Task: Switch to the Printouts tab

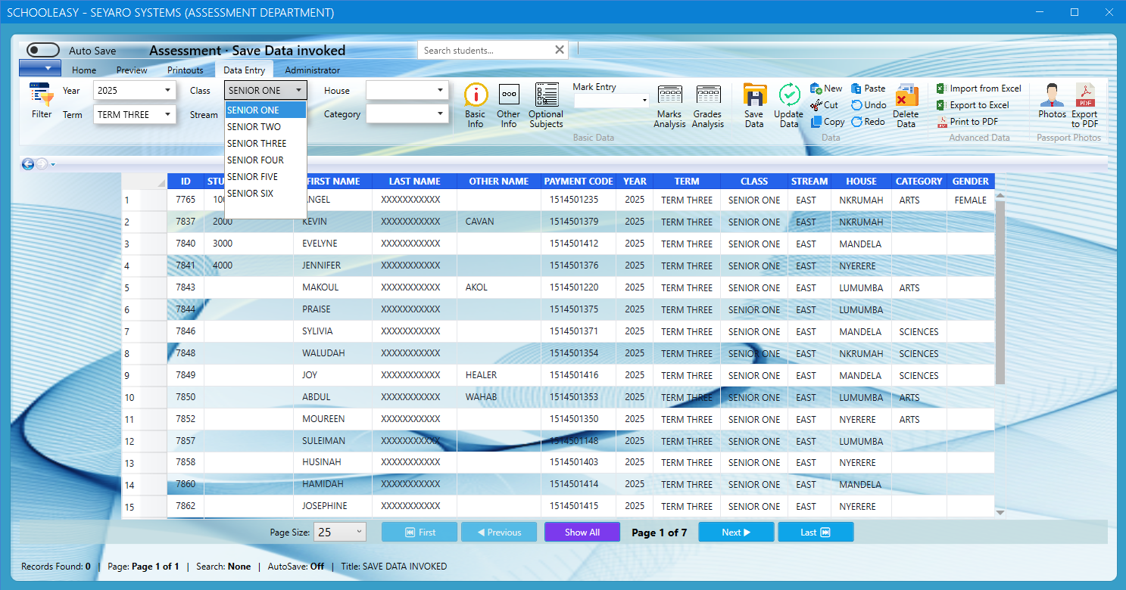Action: click(x=186, y=69)
